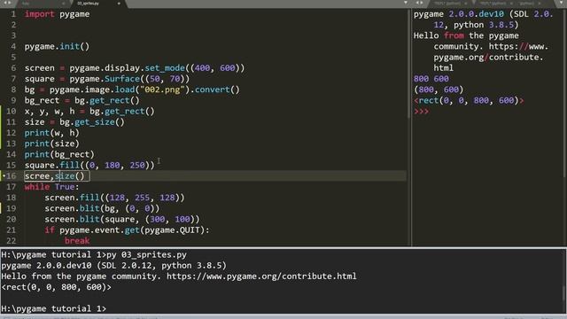This screenshot has height=319, width=567.
Task: Click REPL output '<rect(0, 0, 800, 600)>'
Action: click(x=469, y=100)
